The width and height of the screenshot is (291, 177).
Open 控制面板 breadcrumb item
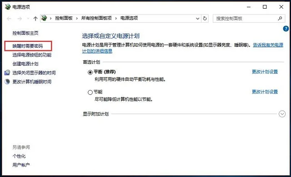coord(64,18)
